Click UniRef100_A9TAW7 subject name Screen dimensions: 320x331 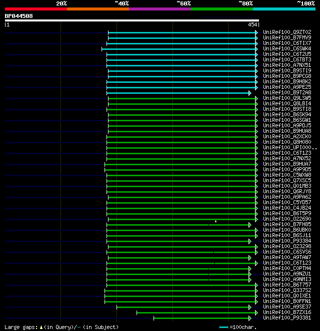click(x=287, y=257)
